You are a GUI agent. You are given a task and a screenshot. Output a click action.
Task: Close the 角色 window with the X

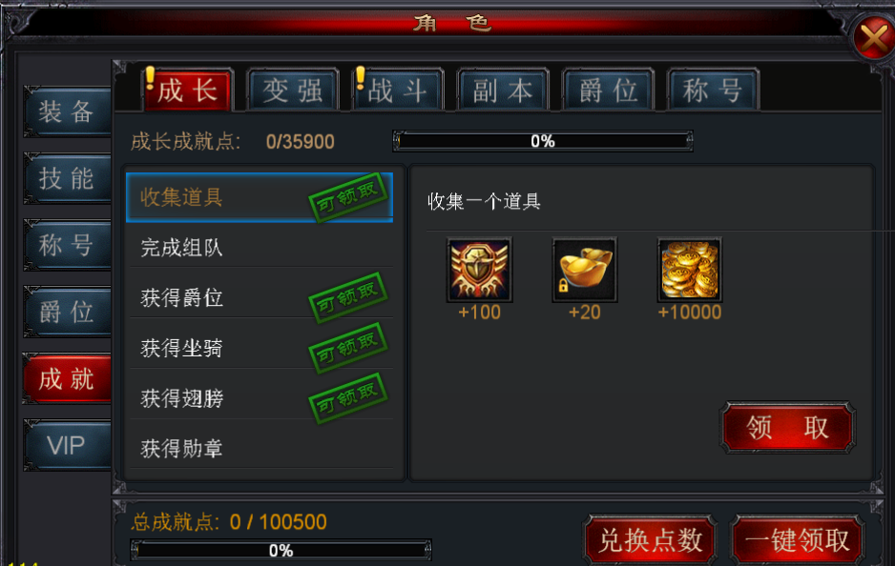873,38
